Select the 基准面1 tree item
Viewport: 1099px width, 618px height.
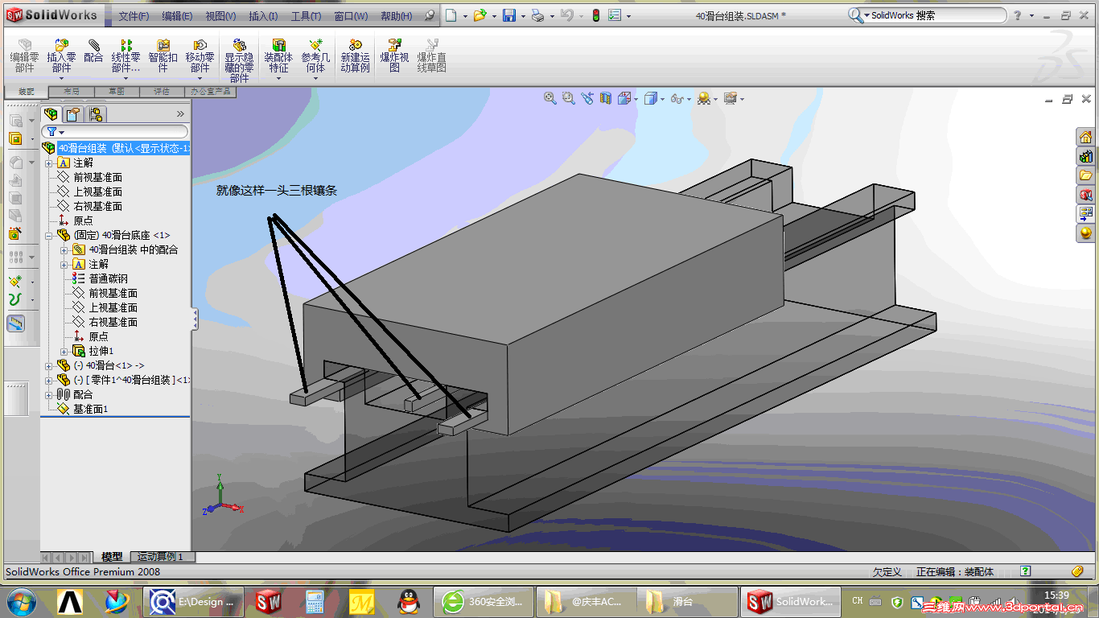pos(90,409)
